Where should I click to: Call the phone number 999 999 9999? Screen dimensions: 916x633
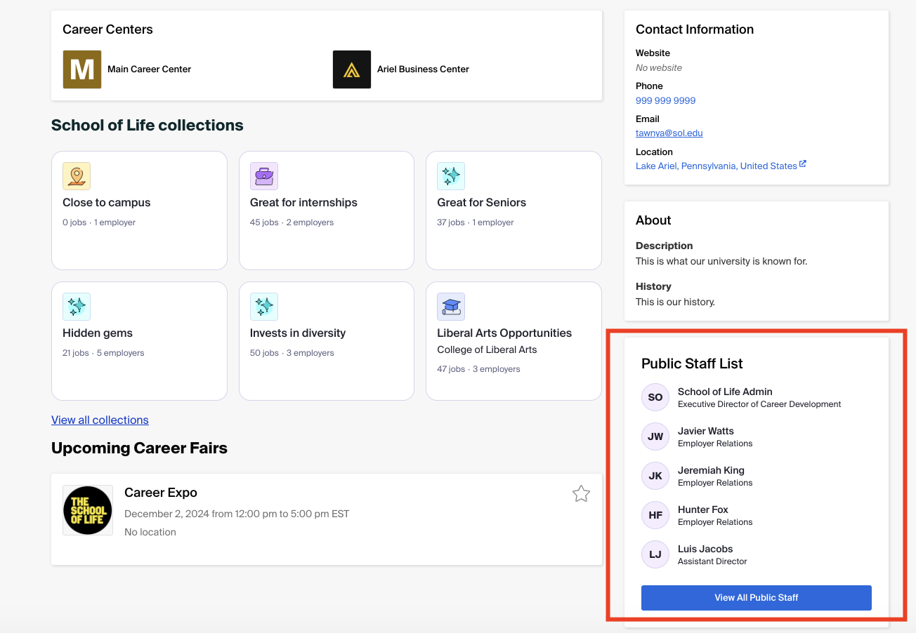pyautogui.click(x=665, y=100)
